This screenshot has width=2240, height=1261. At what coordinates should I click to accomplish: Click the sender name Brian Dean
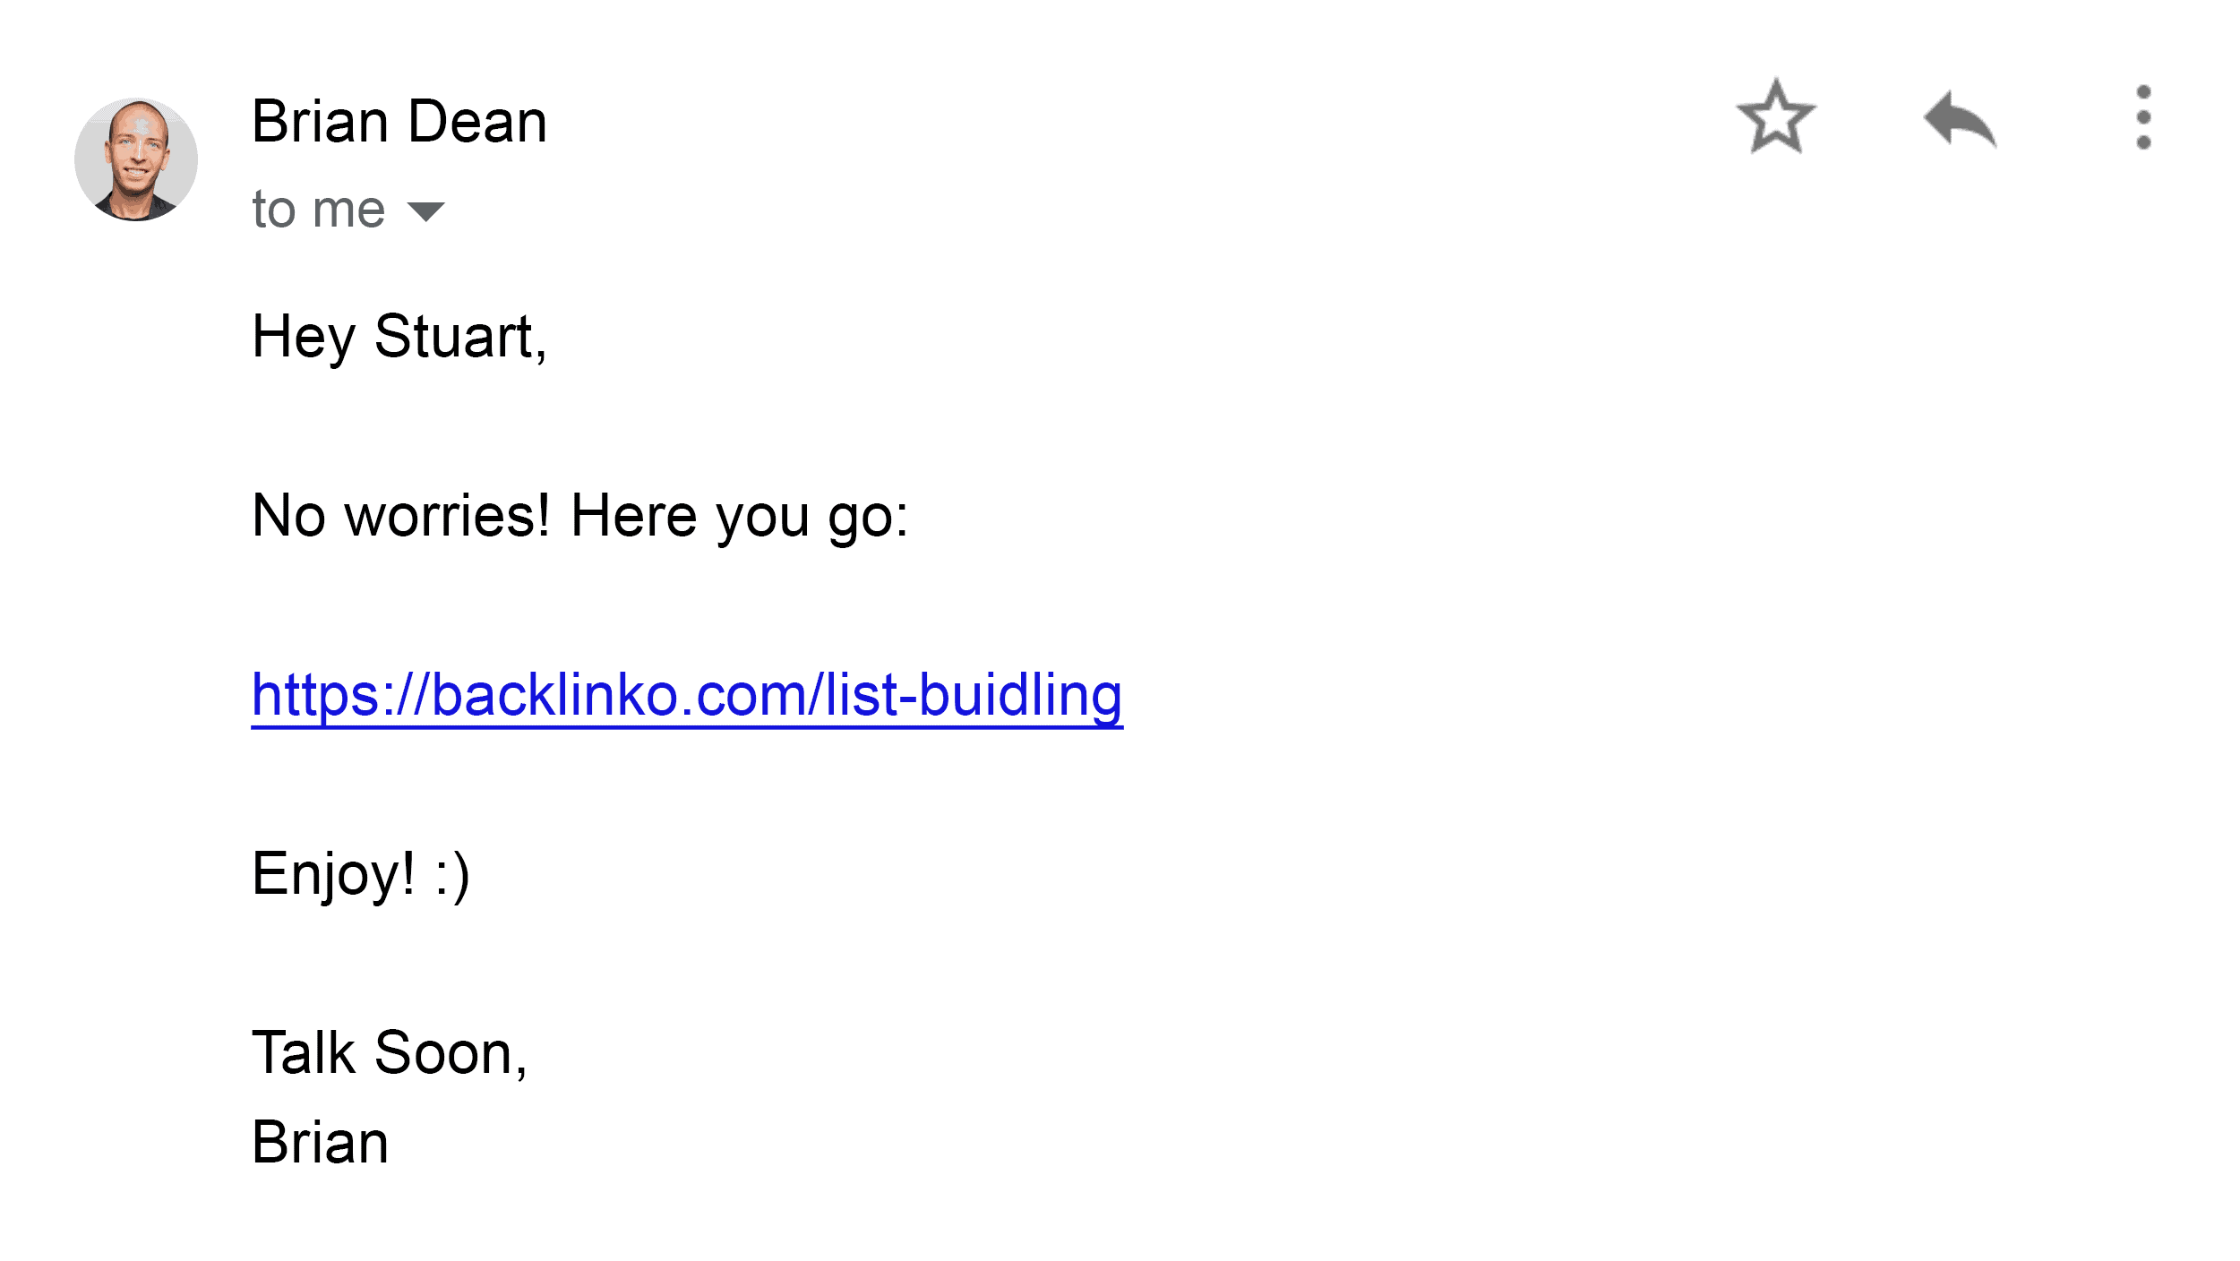pyautogui.click(x=399, y=121)
